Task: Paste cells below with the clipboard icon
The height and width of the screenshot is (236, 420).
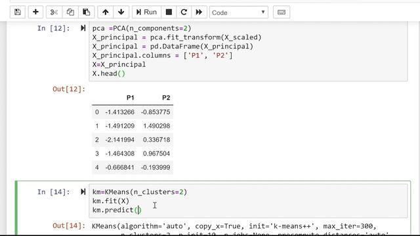Action: click(86, 12)
